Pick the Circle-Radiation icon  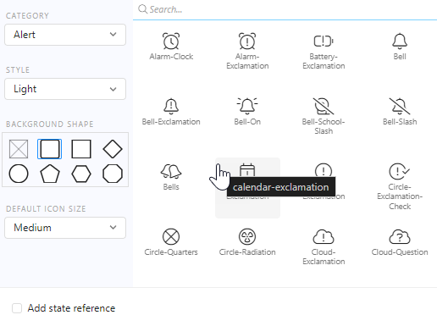point(247,242)
